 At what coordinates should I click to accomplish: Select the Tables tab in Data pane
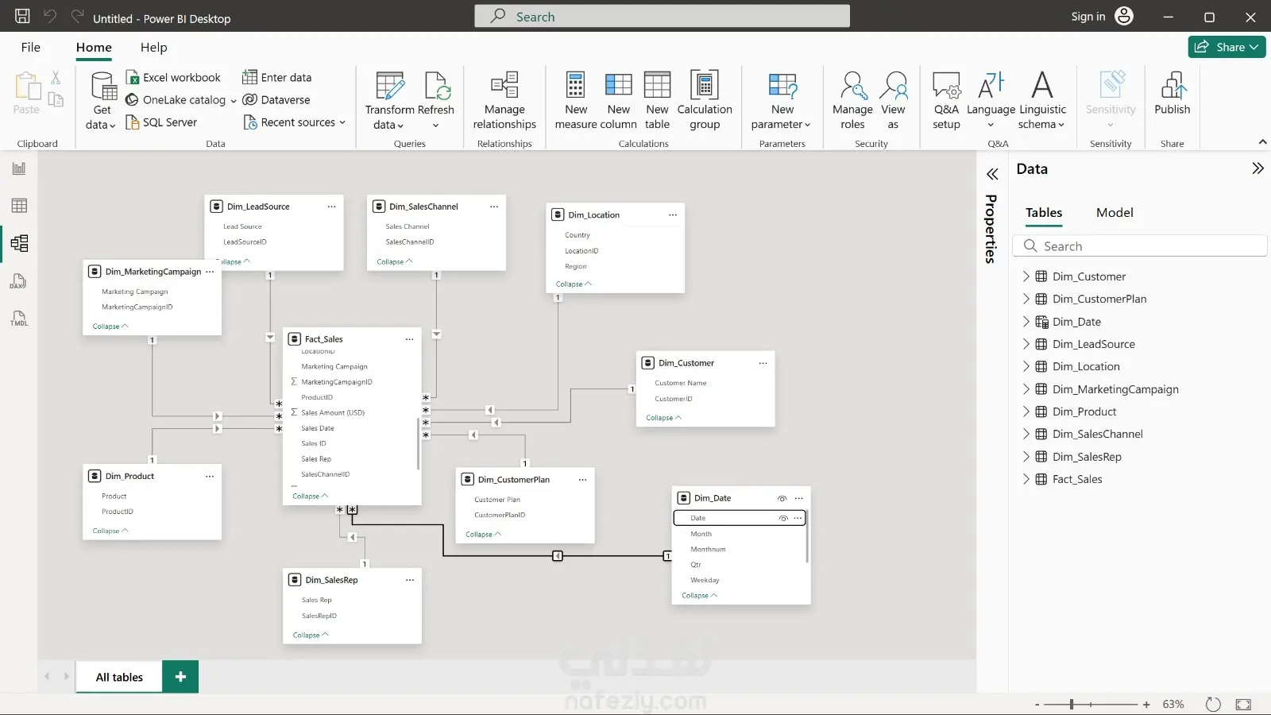(x=1044, y=213)
